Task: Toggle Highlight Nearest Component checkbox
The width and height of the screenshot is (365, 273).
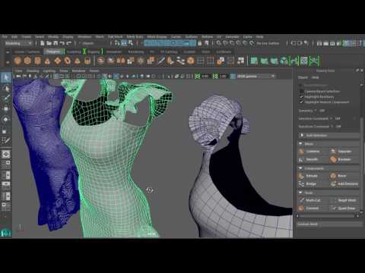Action: click(301, 102)
